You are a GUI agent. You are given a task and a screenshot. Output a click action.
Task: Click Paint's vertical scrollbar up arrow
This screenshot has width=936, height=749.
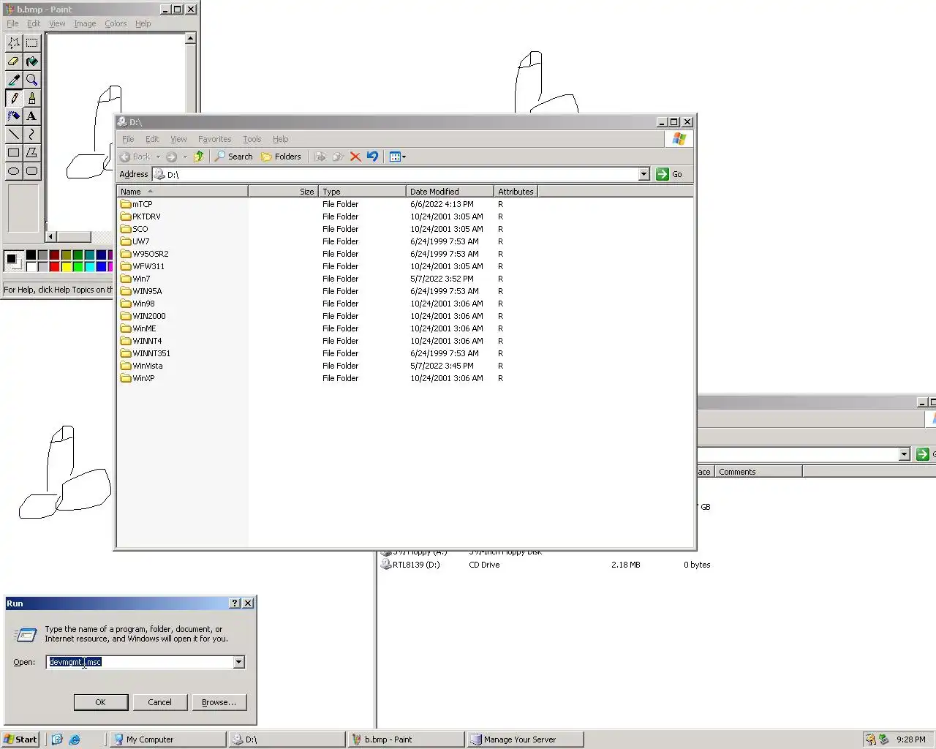click(191, 38)
